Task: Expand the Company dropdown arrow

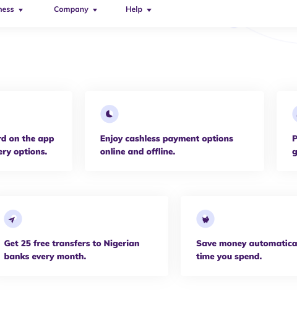Action: click(95, 10)
